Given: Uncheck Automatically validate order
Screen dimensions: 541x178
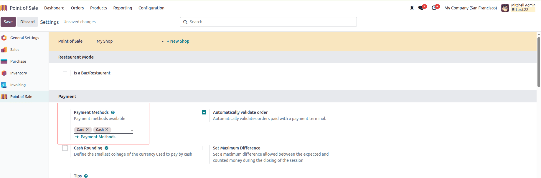Looking at the screenshot, I should pos(204,112).
